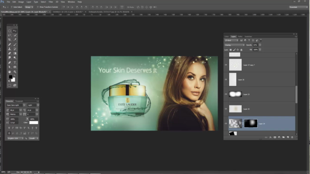Select the Path Selection tool
The height and width of the screenshot is (174, 310).
point(10,67)
